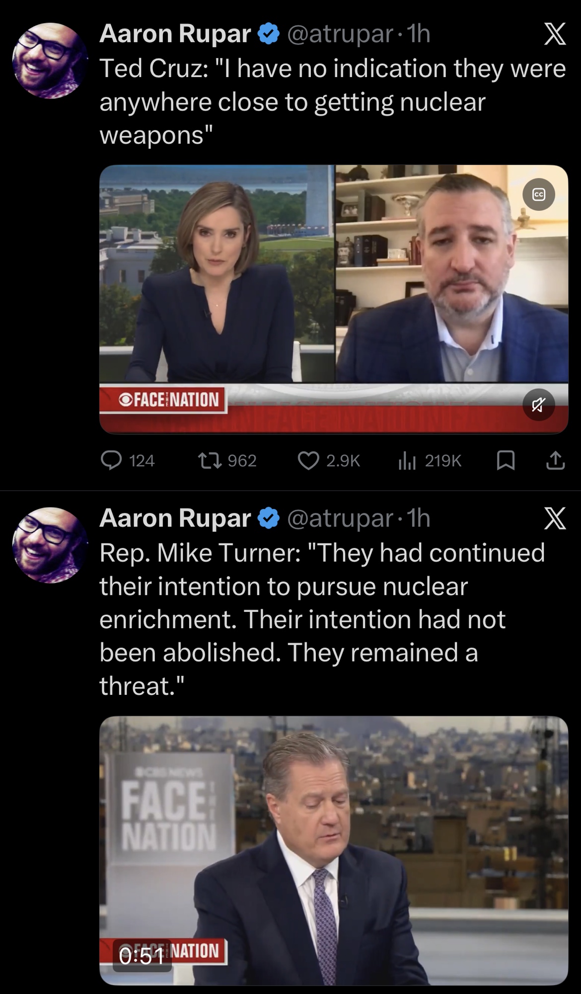Unmute the Face the Nation video

point(539,405)
